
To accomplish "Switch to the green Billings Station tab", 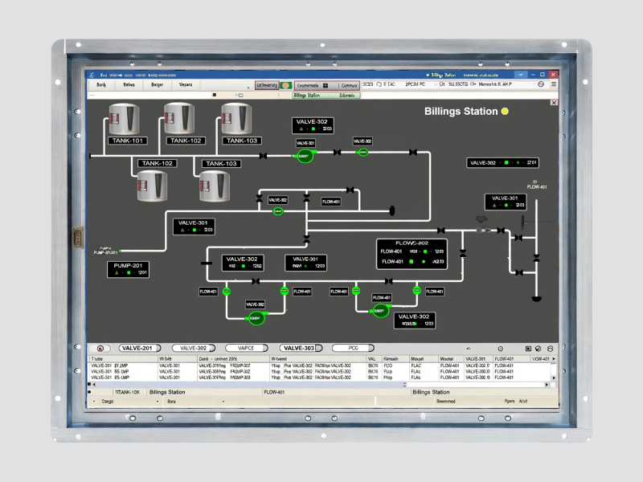I will (326, 95).
